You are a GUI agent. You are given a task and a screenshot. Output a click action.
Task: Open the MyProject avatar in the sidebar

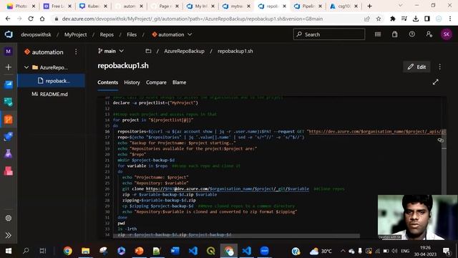[x=8, y=52]
